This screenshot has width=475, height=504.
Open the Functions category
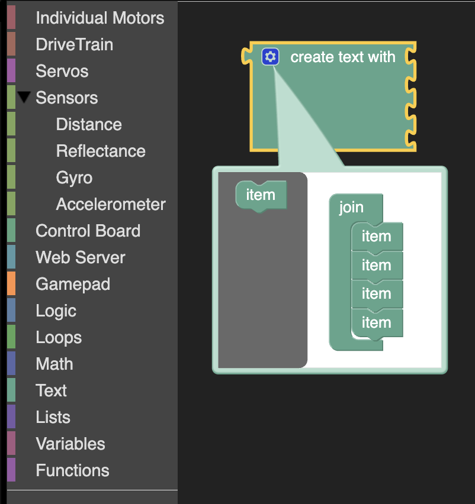pos(72,470)
